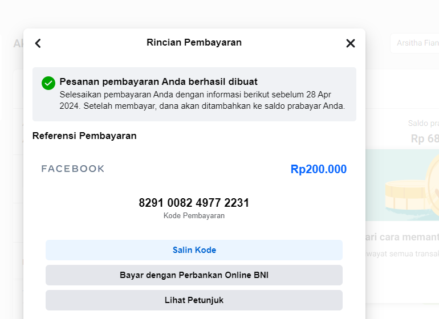Open Lihat Petunjuk instructions

194,300
